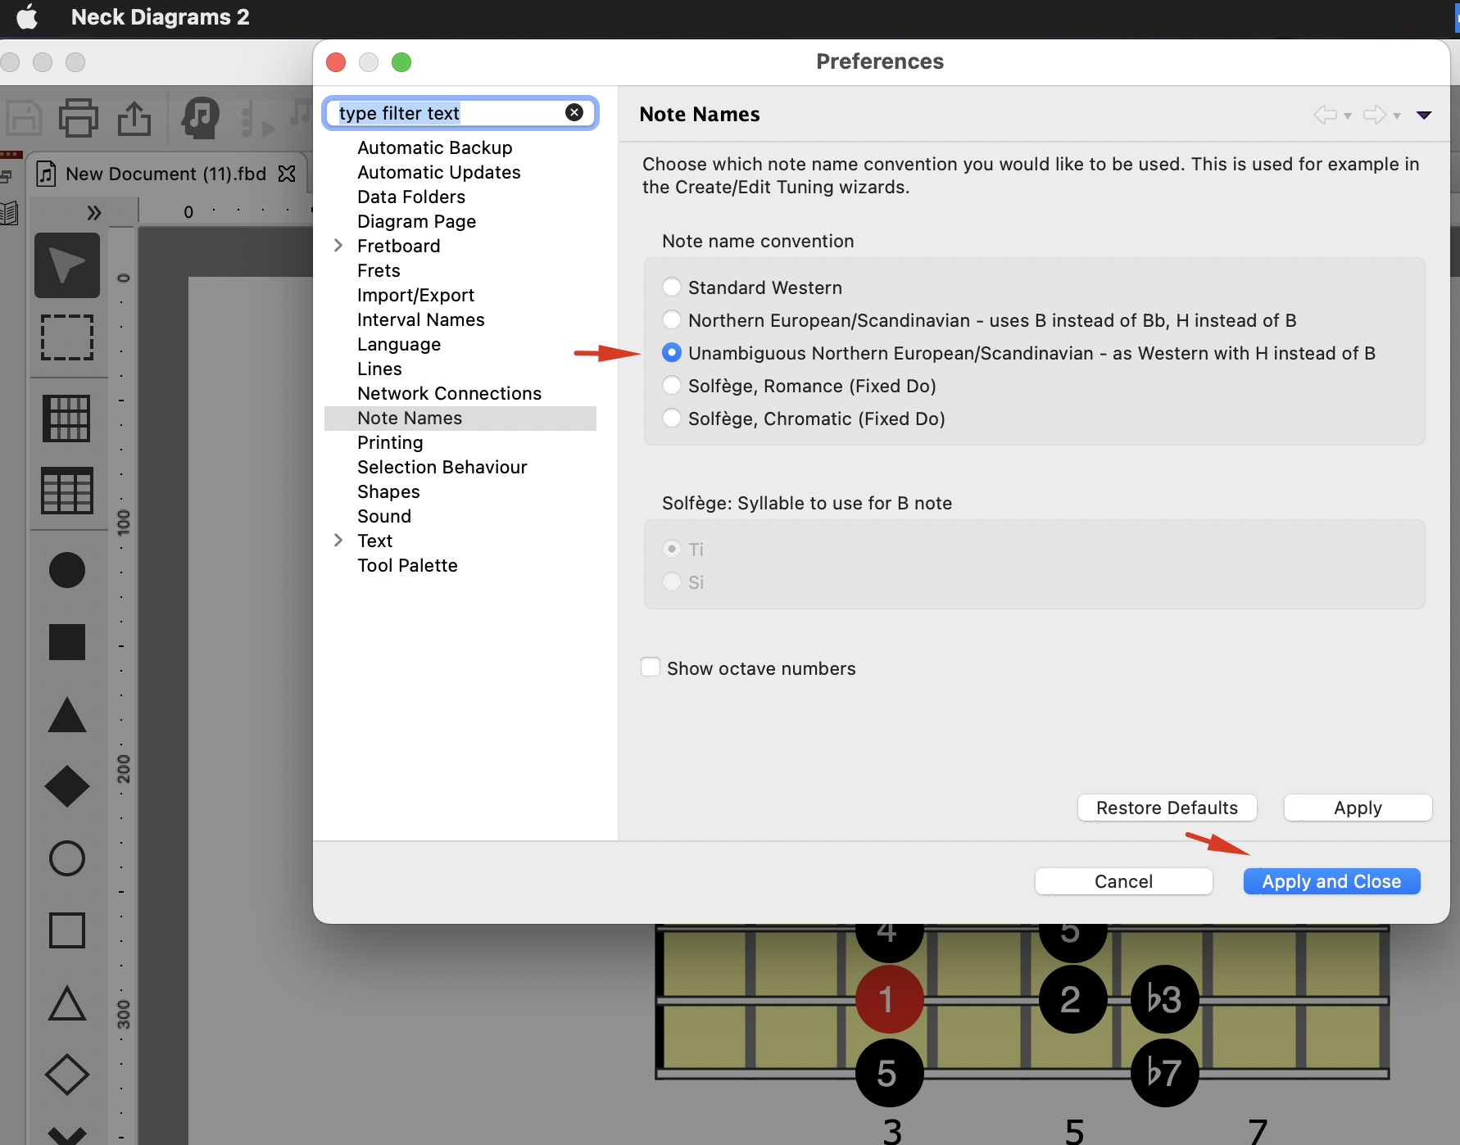Select Si syllable for B note

tap(672, 582)
